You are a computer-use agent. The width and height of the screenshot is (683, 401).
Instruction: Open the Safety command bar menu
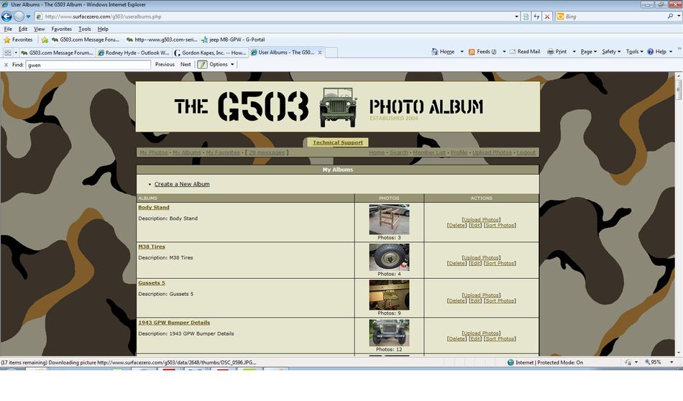(x=611, y=51)
